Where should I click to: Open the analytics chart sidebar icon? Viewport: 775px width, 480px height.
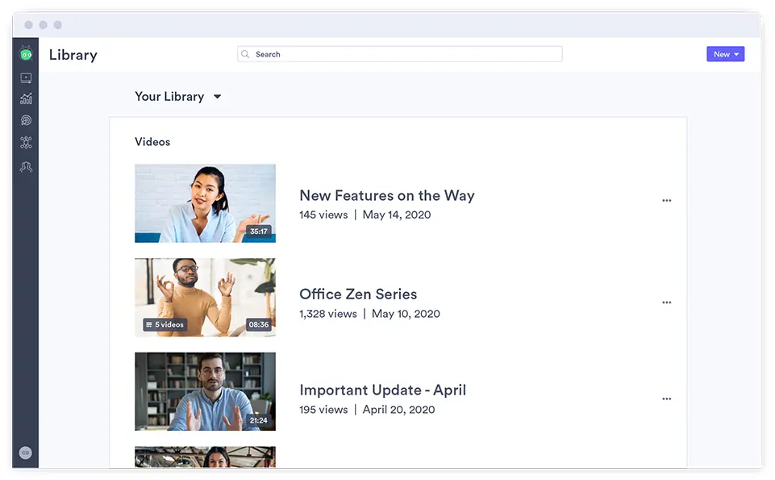tap(26, 98)
